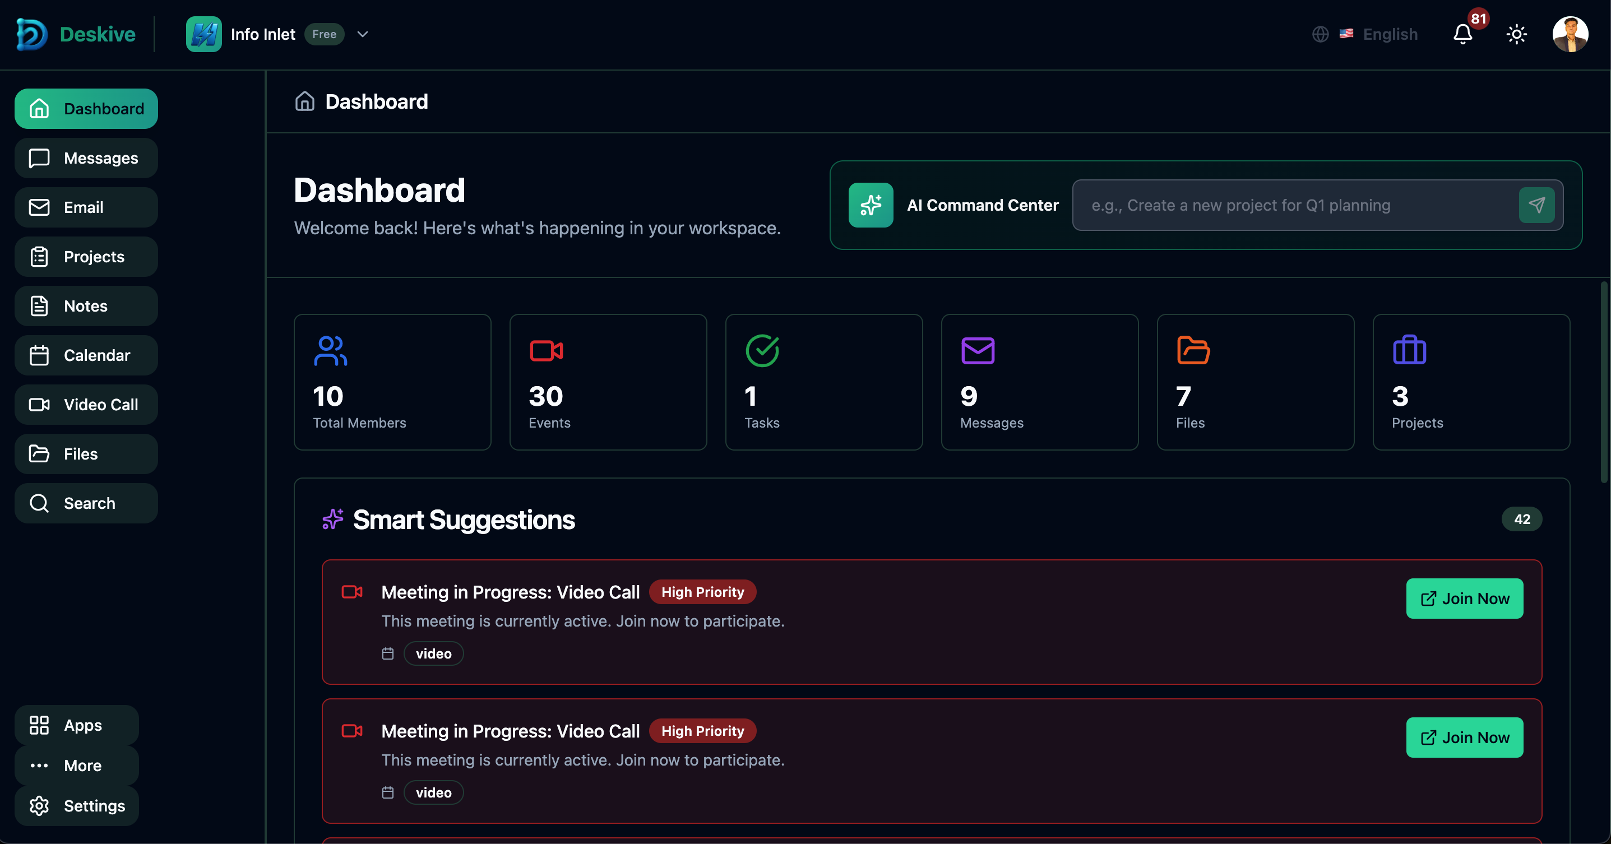The height and width of the screenshot is (844, 1611).
Task: Click the Deskive logo icon
Action: [x=31, y=34]
